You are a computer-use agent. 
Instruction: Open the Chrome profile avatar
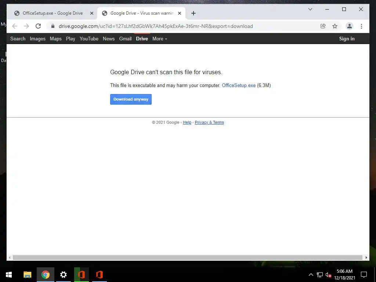tap(350, 26)
